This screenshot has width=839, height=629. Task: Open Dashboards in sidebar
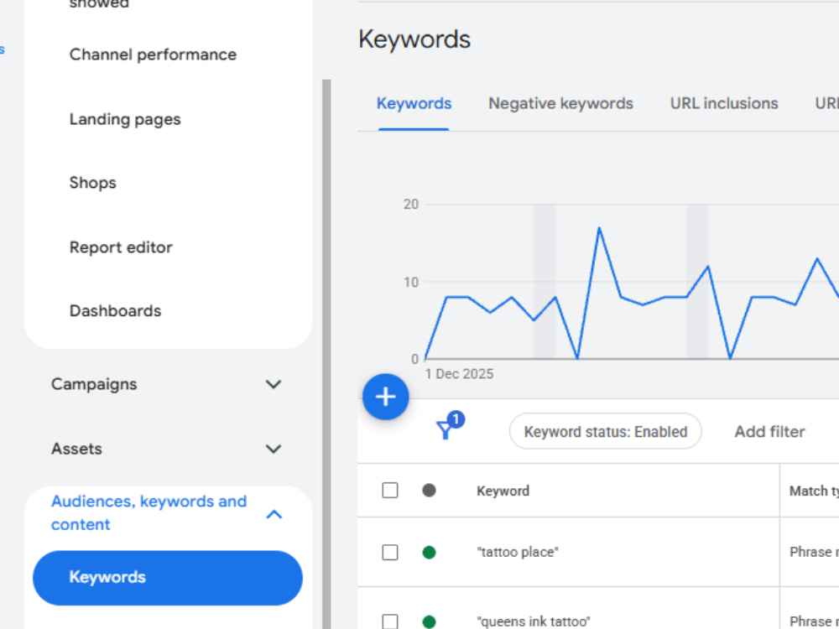115,311
